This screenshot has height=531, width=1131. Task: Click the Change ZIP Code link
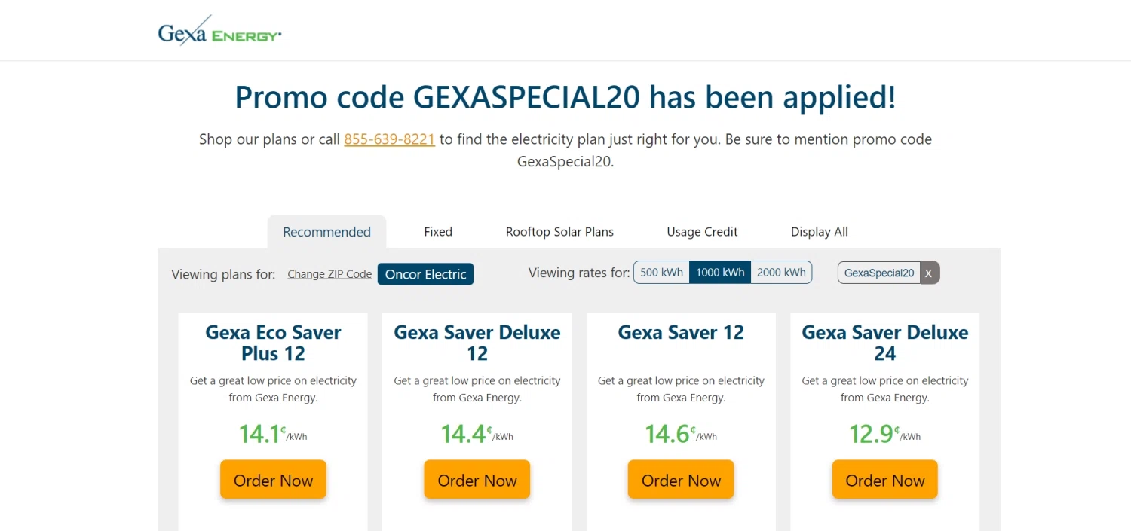329,274
